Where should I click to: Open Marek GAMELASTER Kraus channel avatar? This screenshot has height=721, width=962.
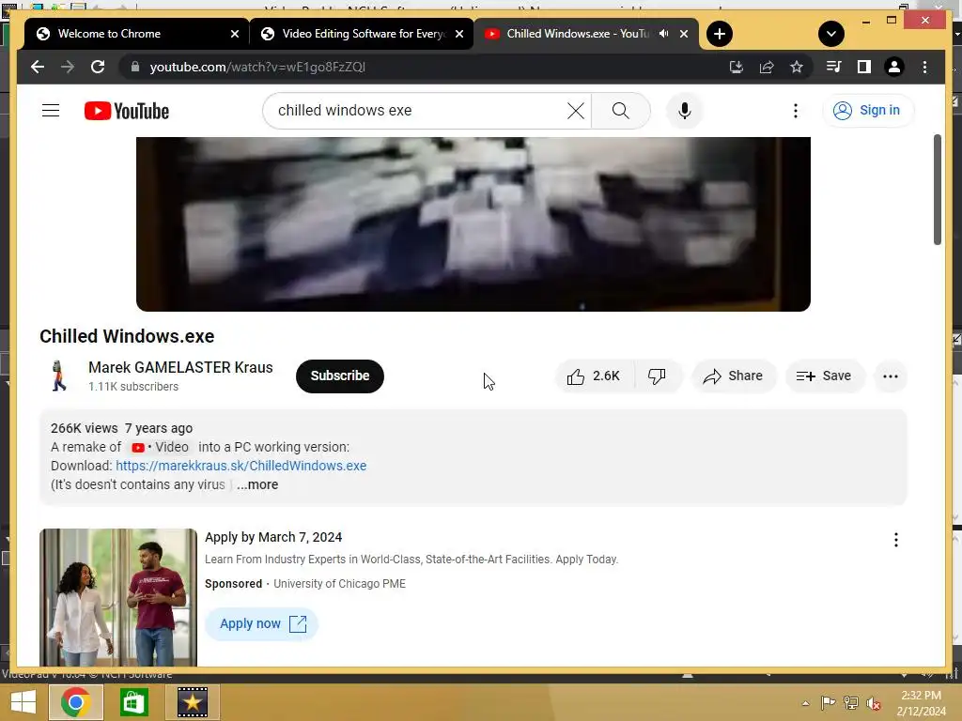pyautogui.click(x=59, y=376)
